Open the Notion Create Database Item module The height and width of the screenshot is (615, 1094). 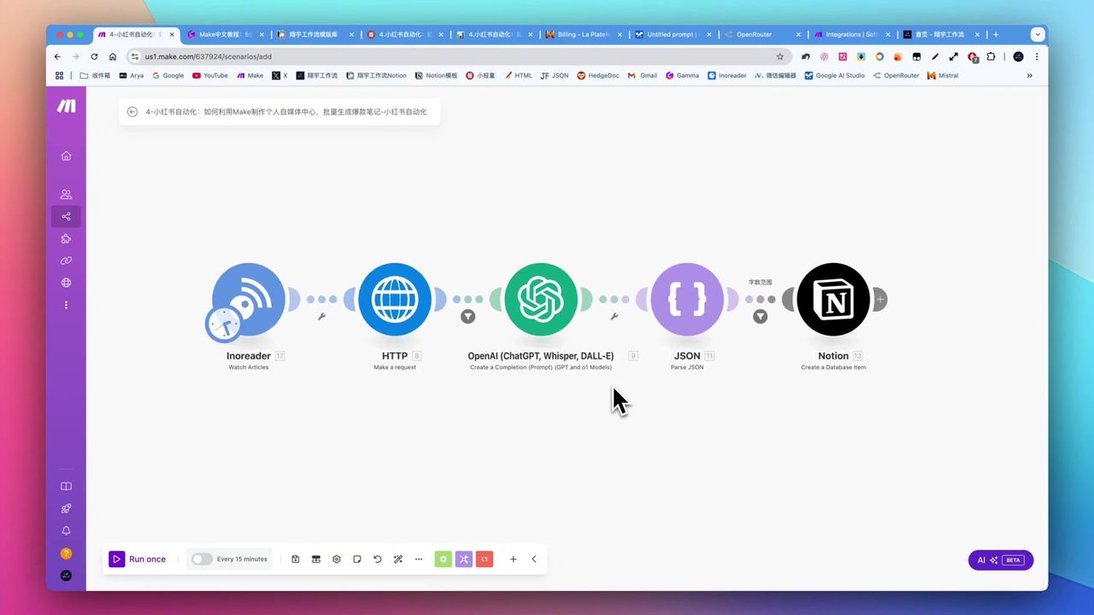click(832, 299)
